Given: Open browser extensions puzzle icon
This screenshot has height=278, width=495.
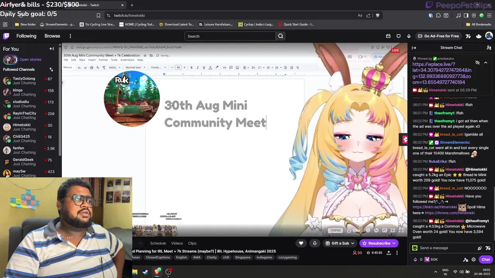Looking at the screenshot, I should click(x=438, y=15).
